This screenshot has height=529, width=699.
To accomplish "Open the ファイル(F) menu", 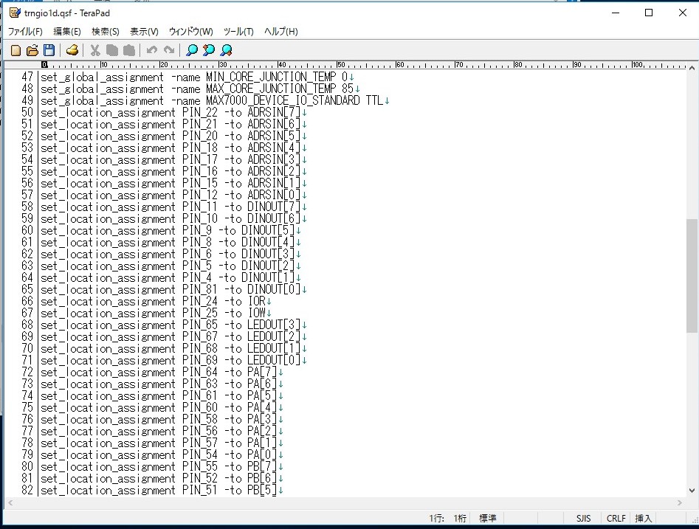I will coord(25,32).
